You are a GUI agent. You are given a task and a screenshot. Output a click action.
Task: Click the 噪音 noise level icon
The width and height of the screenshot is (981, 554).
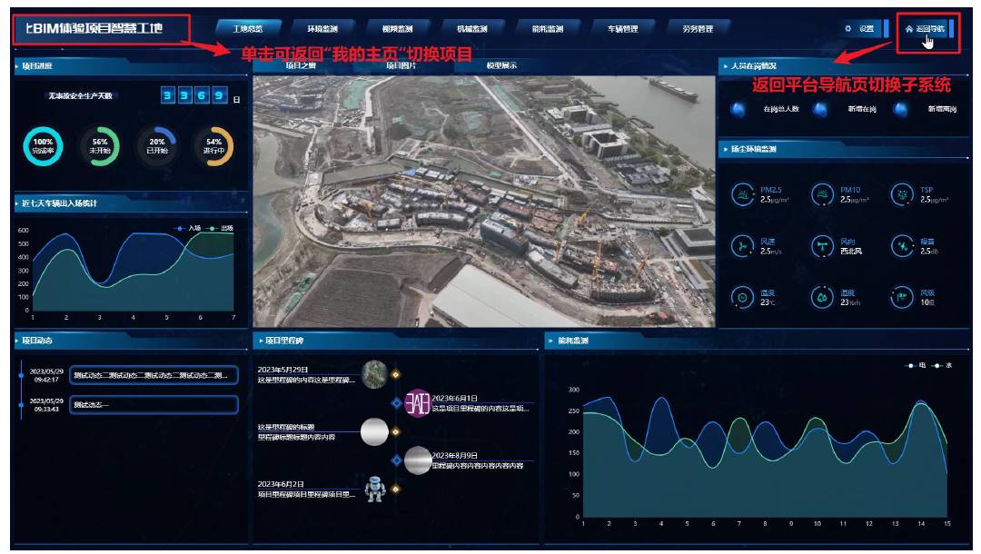coord(902,246)
